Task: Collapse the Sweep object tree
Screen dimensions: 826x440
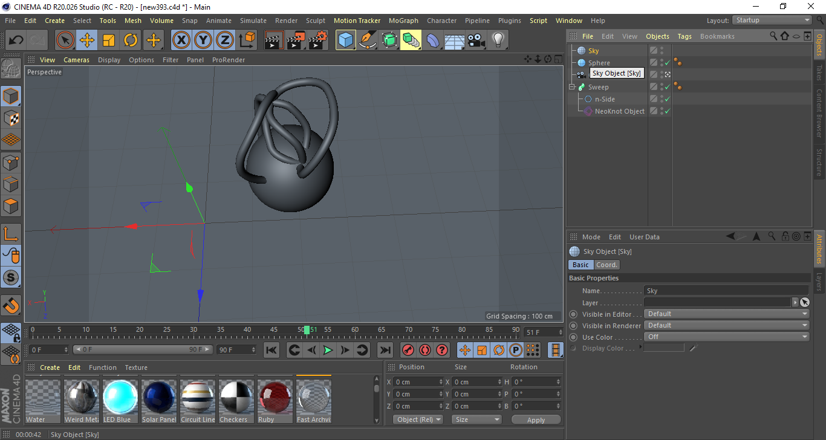Action: point(572,87)
